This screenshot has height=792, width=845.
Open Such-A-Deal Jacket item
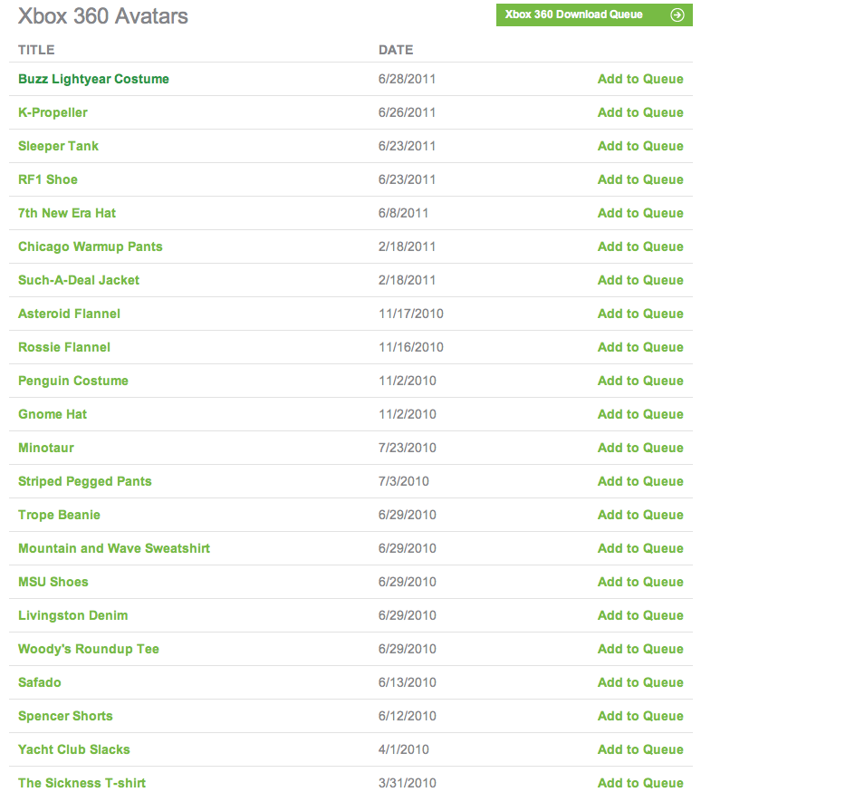click(79, 280)
